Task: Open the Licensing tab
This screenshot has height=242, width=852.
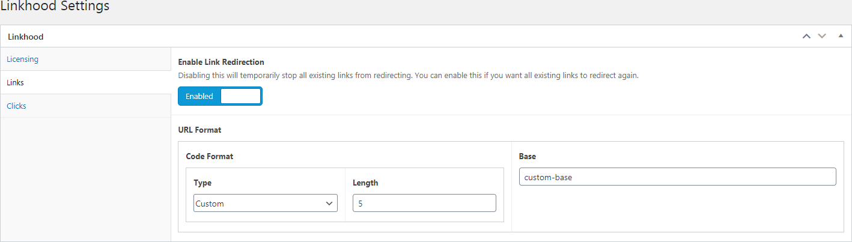Action: [85, 59]
